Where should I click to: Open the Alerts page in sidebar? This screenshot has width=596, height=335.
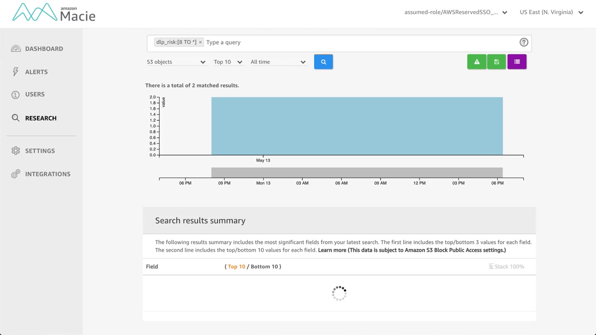pos(36,72)
